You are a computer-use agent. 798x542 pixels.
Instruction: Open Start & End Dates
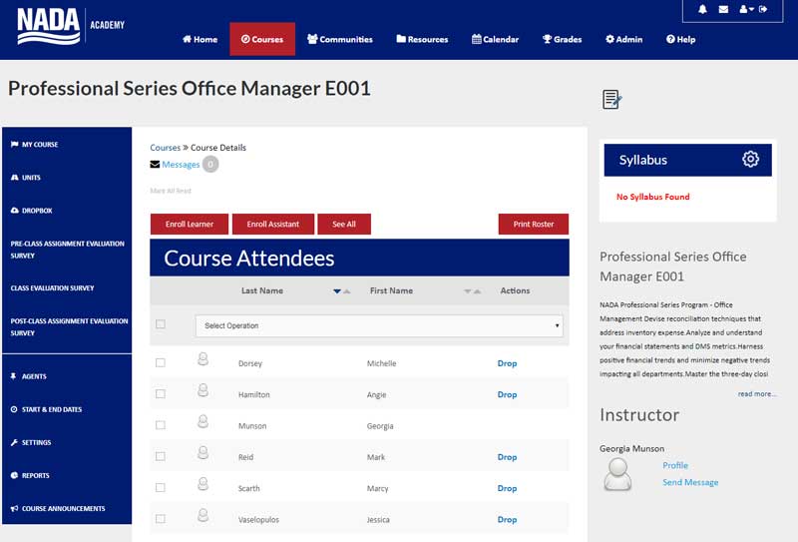[x=46, y=409]
